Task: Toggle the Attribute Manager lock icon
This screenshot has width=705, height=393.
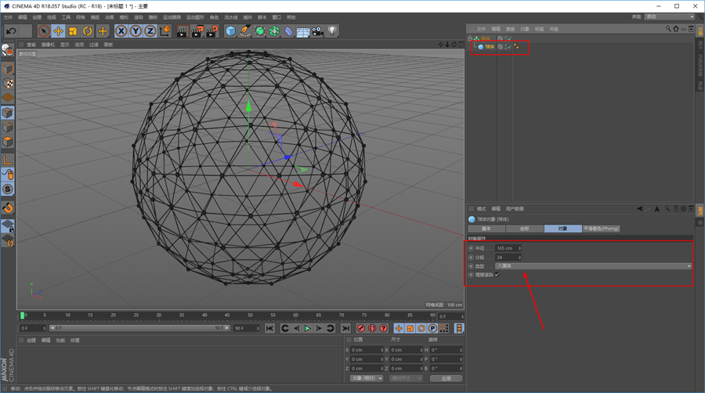Action: [676, 209]
